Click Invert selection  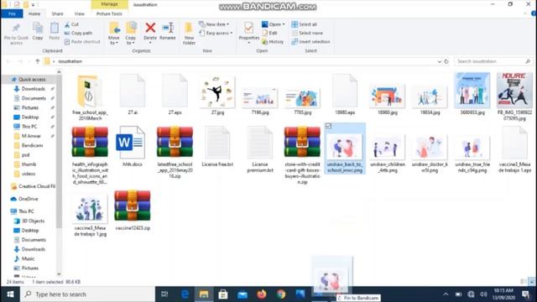pyautogui.click(x=310, y=42)
